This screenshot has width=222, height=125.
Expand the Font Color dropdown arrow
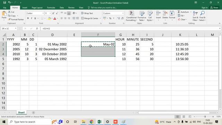(58, 18)
